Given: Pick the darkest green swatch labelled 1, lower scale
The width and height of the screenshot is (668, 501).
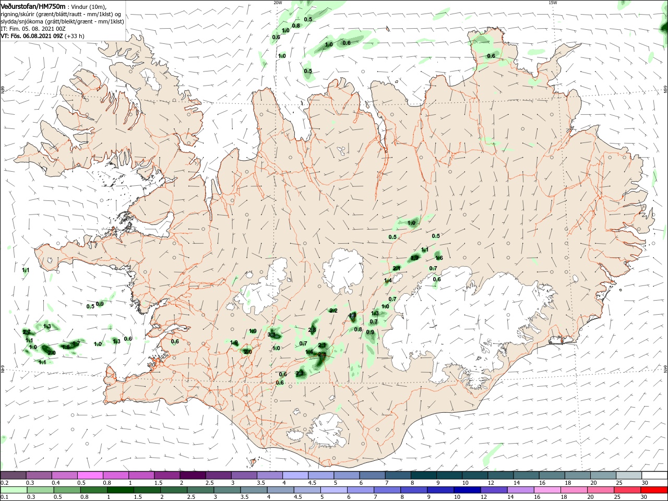Looking at the screenshot, I should tap(121, 490).
